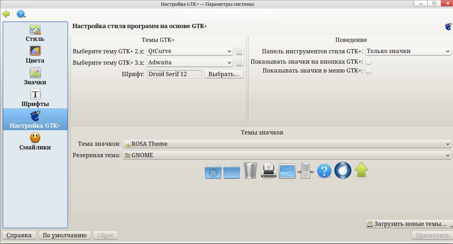Screen dimensions: 453x244
Task: Expand the GTK+ 2.x theme dropdown
Action: pos(190,51)
